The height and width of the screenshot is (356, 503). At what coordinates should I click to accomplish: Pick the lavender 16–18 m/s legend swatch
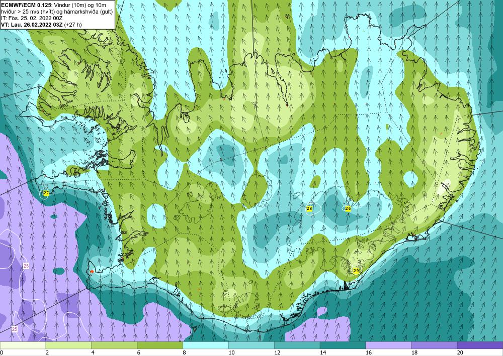[388, 345]
